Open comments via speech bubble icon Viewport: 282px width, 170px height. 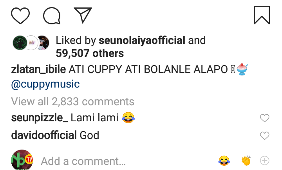pyautogui.click(x=52, y=15)
